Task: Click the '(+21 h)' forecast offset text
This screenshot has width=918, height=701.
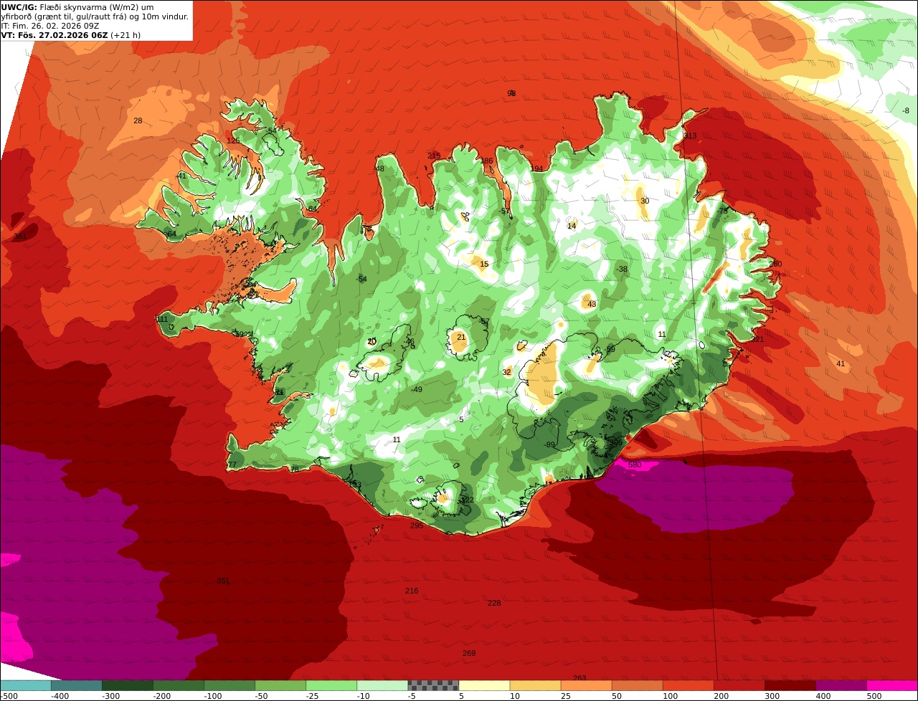Action: tap(126, 34)
